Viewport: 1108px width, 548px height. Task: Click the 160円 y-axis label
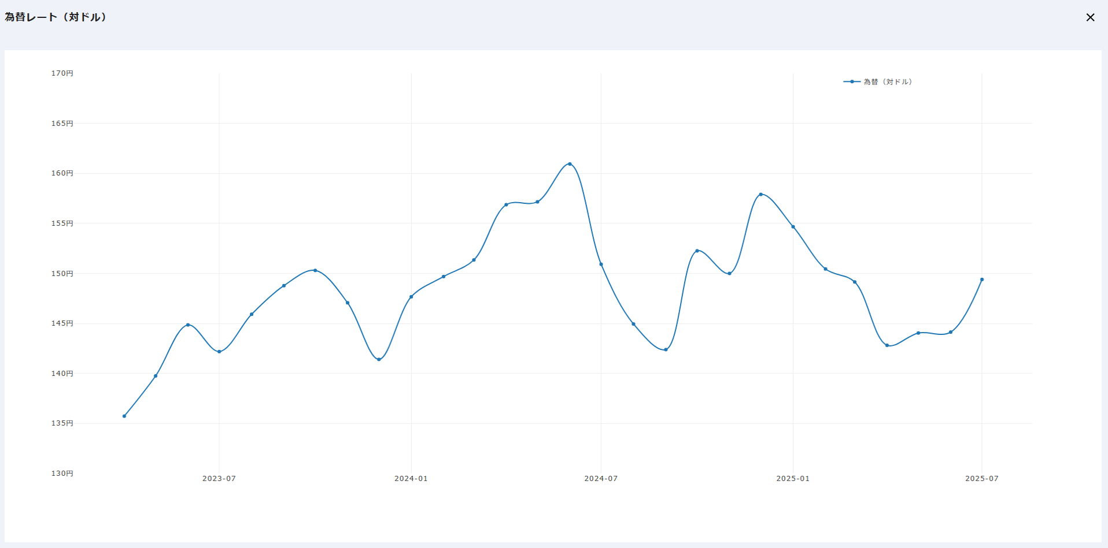click(x=62, y=173)
